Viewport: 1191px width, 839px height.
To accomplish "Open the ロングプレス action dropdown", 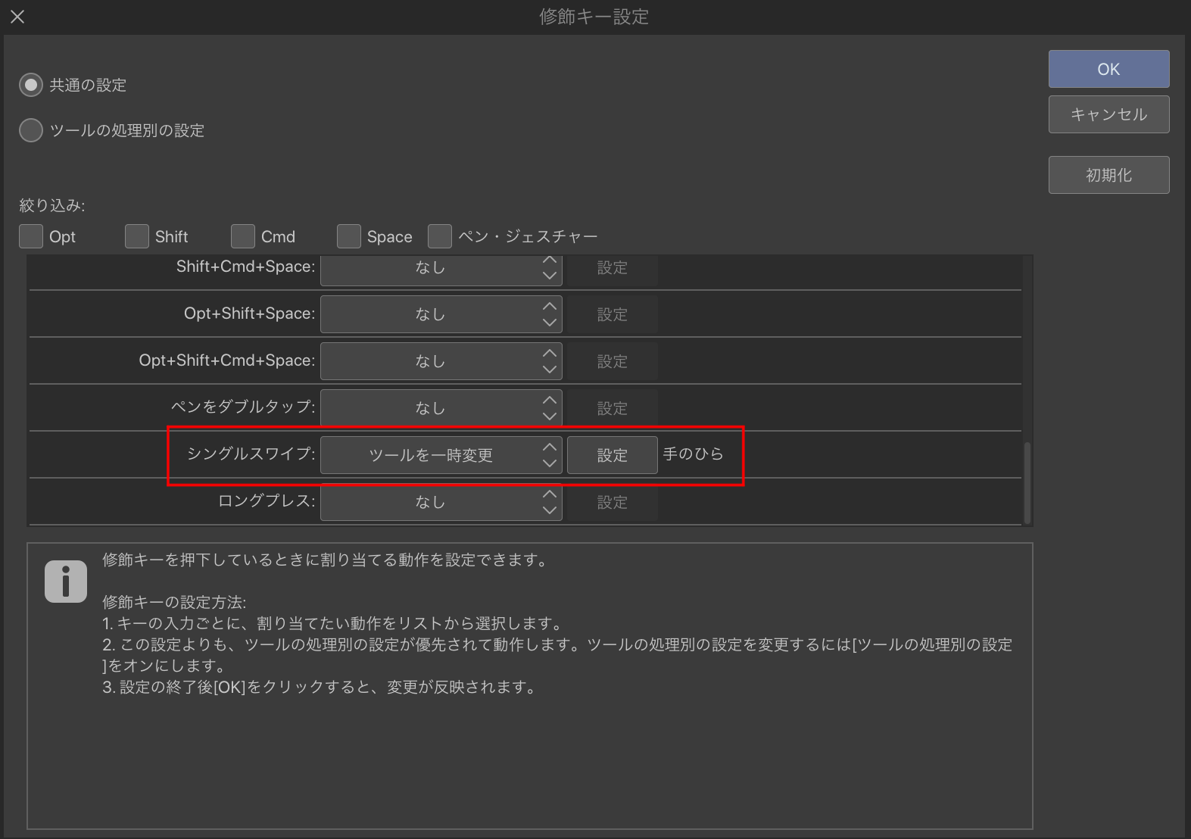I will pos(441,502).
